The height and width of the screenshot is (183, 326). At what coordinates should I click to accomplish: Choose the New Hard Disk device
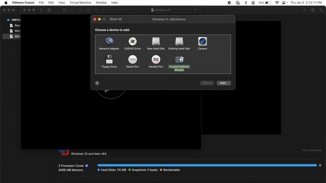pyautogui.click(x=156, y=43)
